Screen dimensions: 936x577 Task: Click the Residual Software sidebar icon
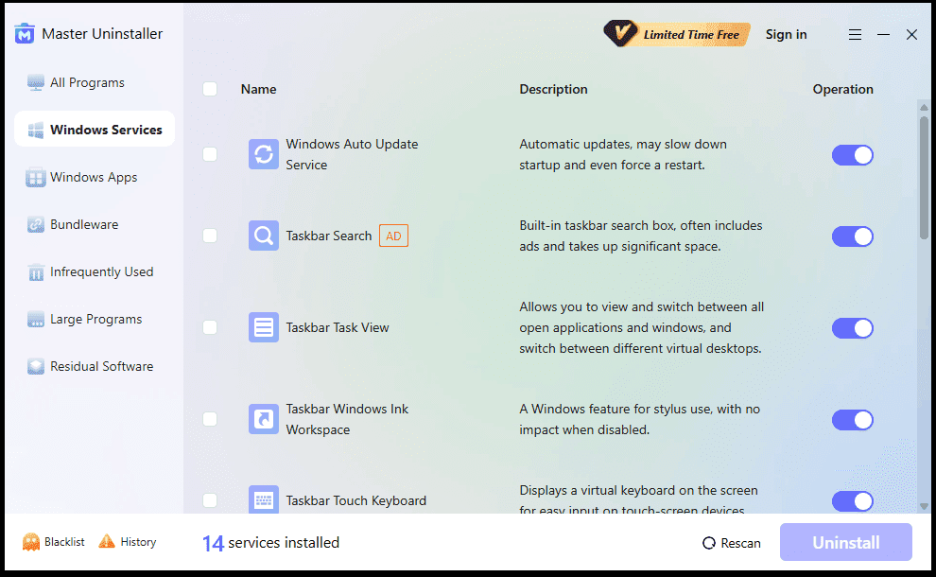pos(36,366)
